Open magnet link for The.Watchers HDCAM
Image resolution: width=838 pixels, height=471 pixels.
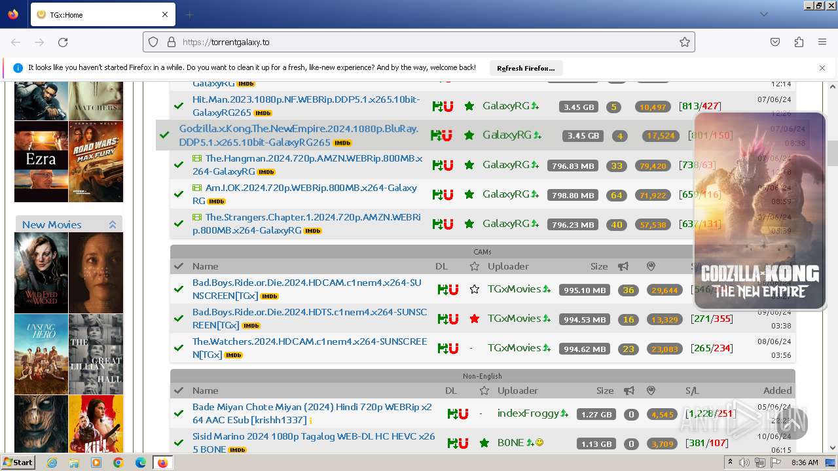pos(453,348)
